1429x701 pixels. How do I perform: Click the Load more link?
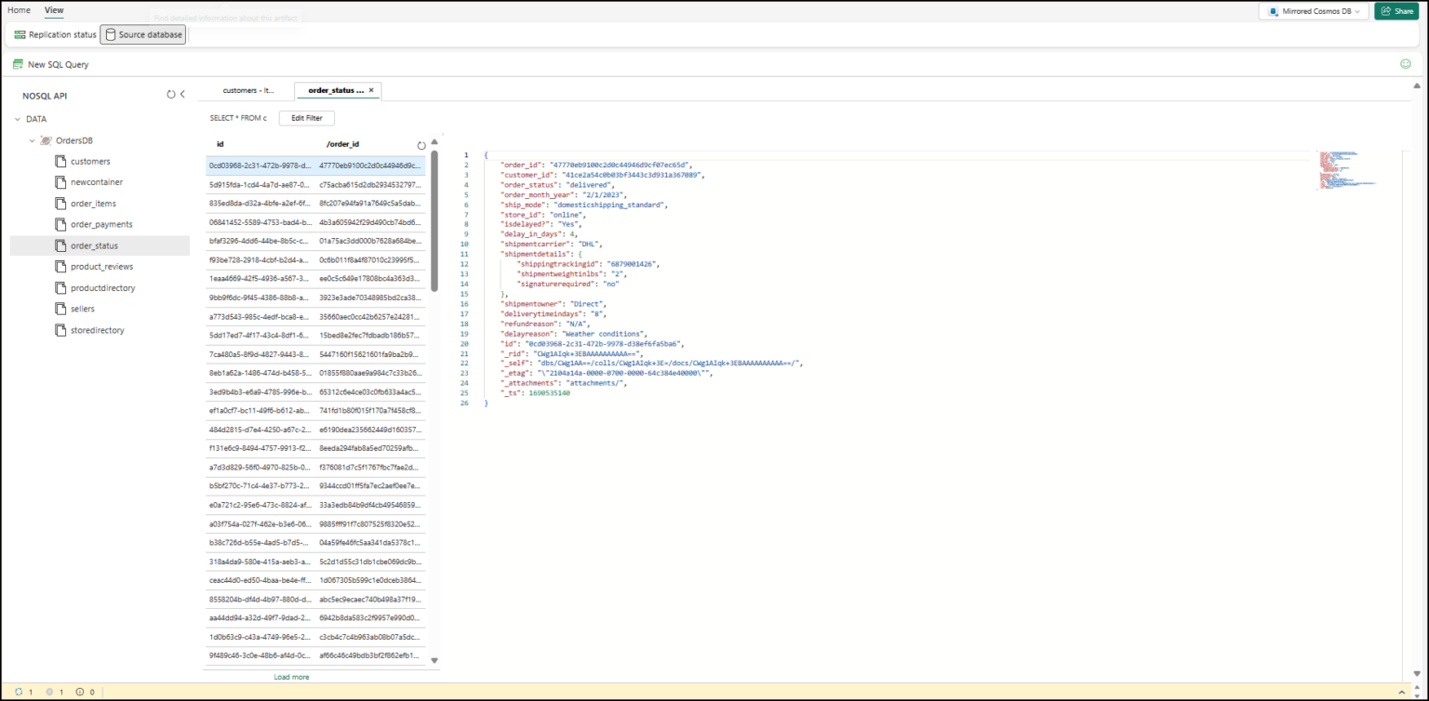tap(291, 677)
